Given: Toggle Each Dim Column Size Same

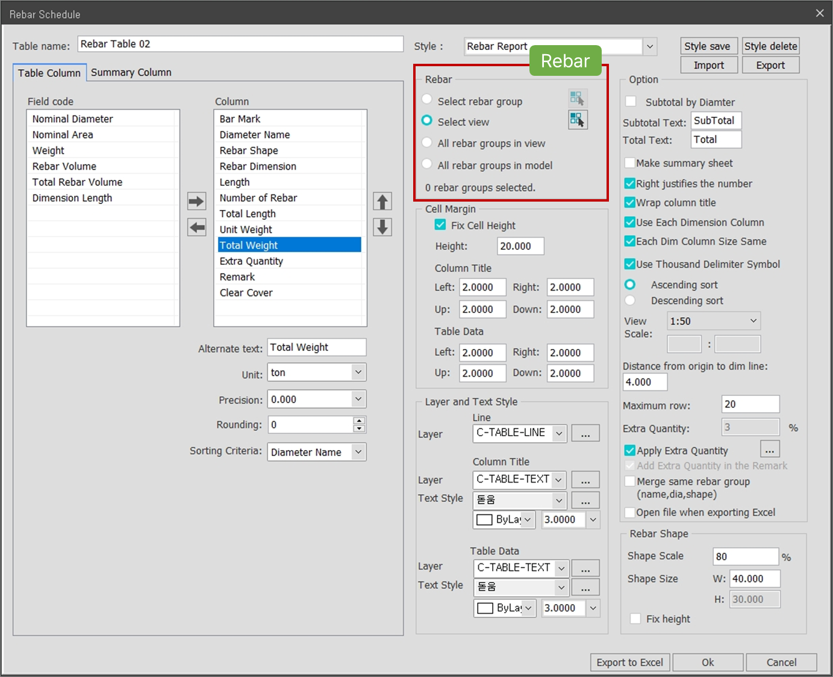Looking at the screenshot, I should (x=630, y=241).
